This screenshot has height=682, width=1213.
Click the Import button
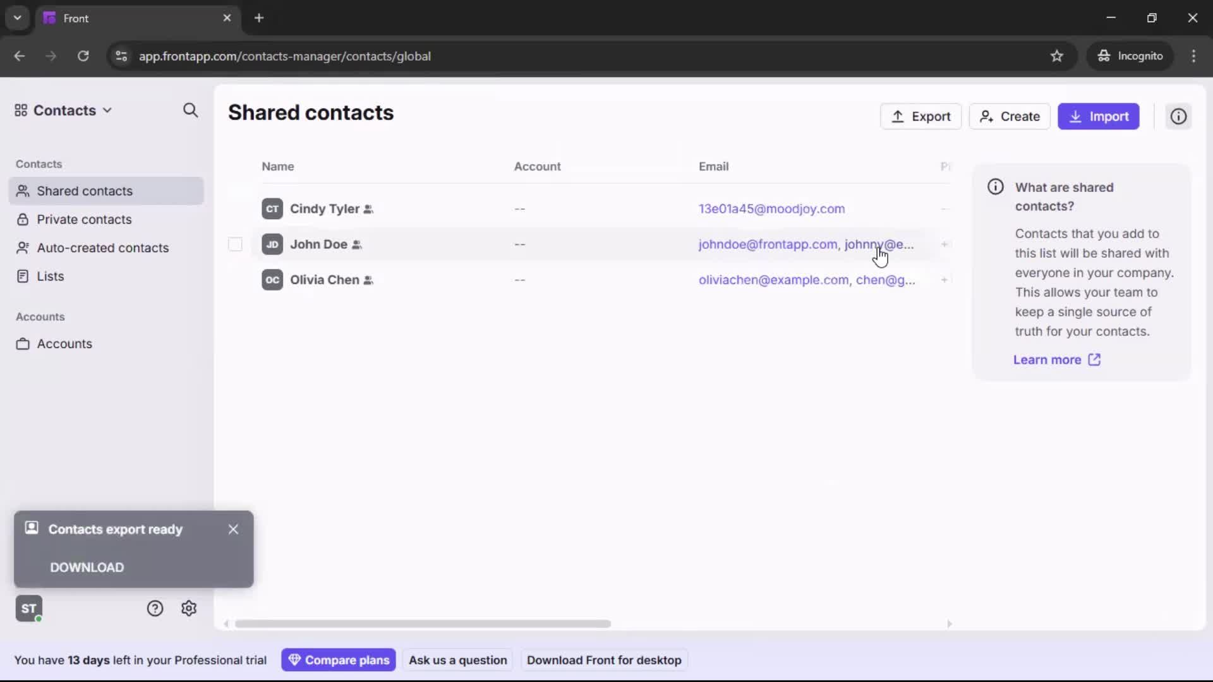click(x=1099, y=116)
